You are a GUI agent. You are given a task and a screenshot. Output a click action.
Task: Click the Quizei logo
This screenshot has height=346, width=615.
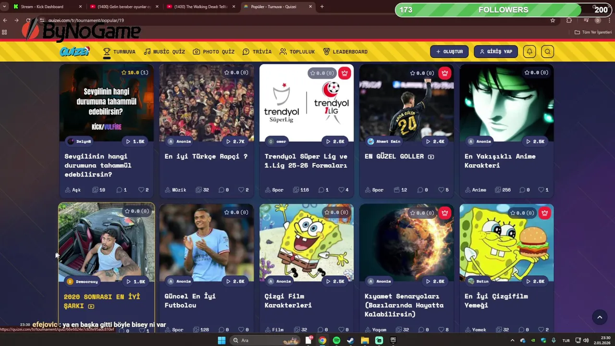[74, 51]
